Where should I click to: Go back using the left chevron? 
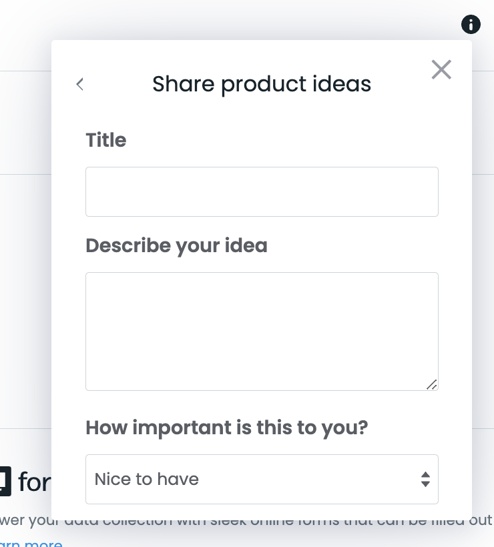point(80,84)
